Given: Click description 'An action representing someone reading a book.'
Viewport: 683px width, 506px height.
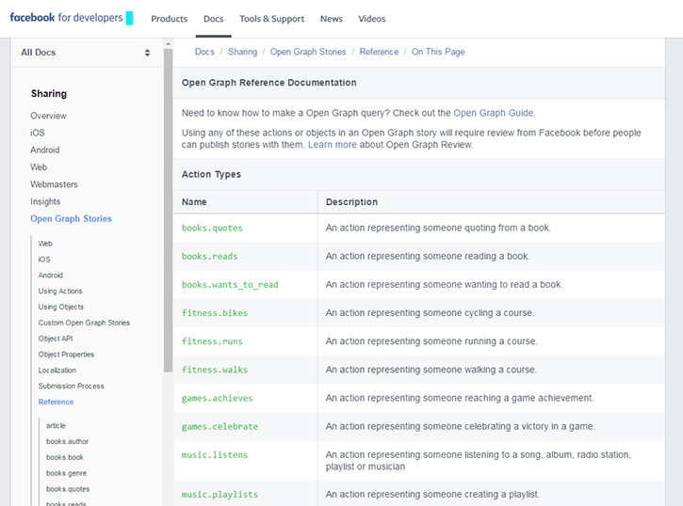Looking at the screenshot, I should tap(428, 256).
